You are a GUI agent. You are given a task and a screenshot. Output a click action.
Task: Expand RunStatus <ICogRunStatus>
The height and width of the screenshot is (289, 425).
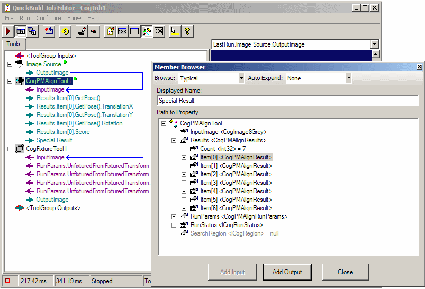tap(174, 225)
